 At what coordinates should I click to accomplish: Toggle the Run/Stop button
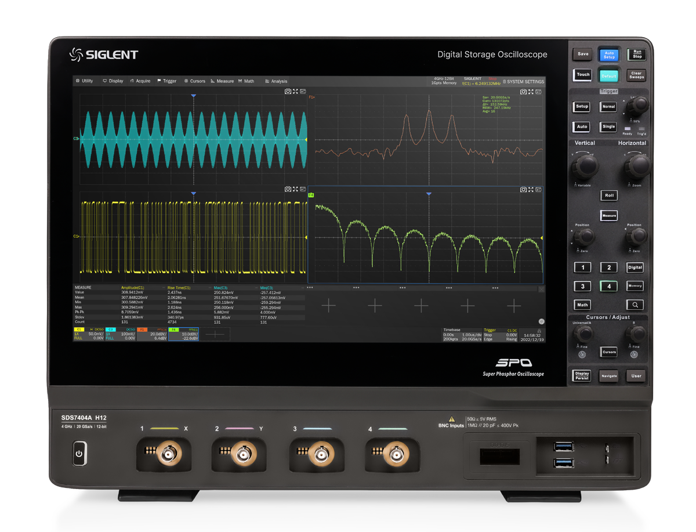tap(637, 54)
